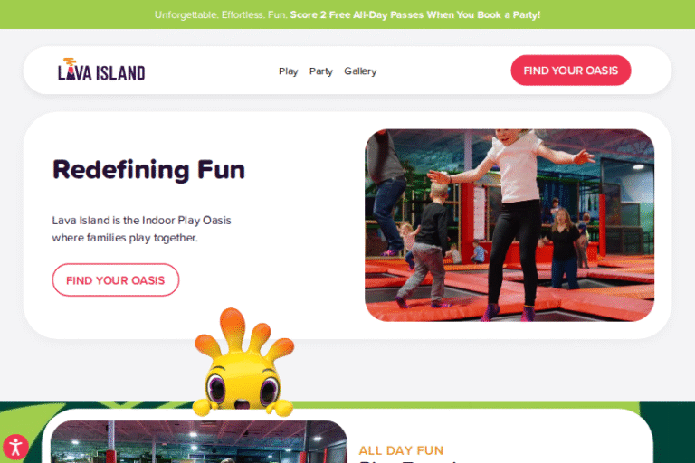
Task: Click the pink Find Your Oasis header button
Action: 570,71
